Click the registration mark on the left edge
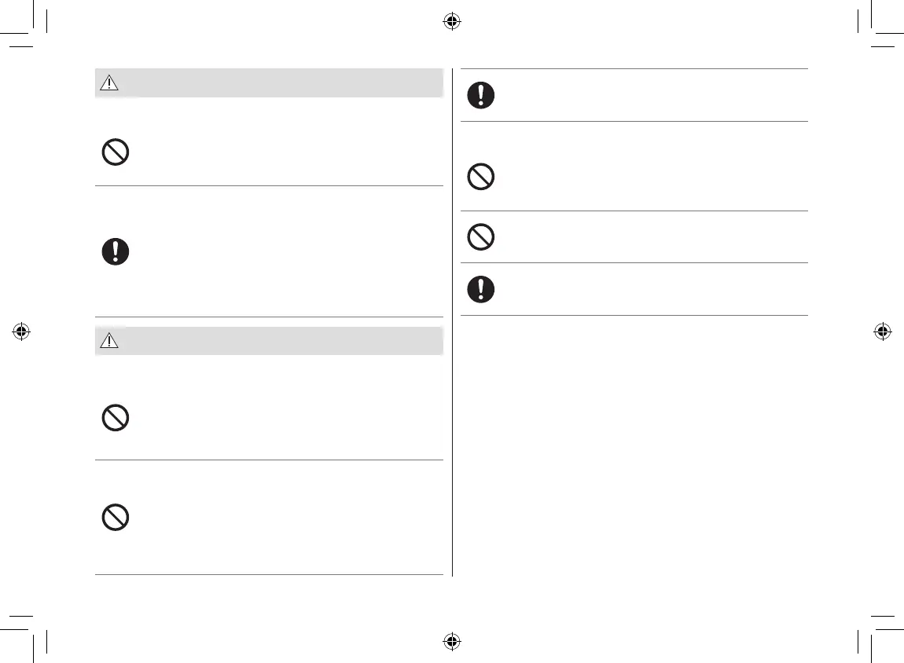The width and height of the screenshot is (904, 663). pyautogui.click(x=21, y=331)
